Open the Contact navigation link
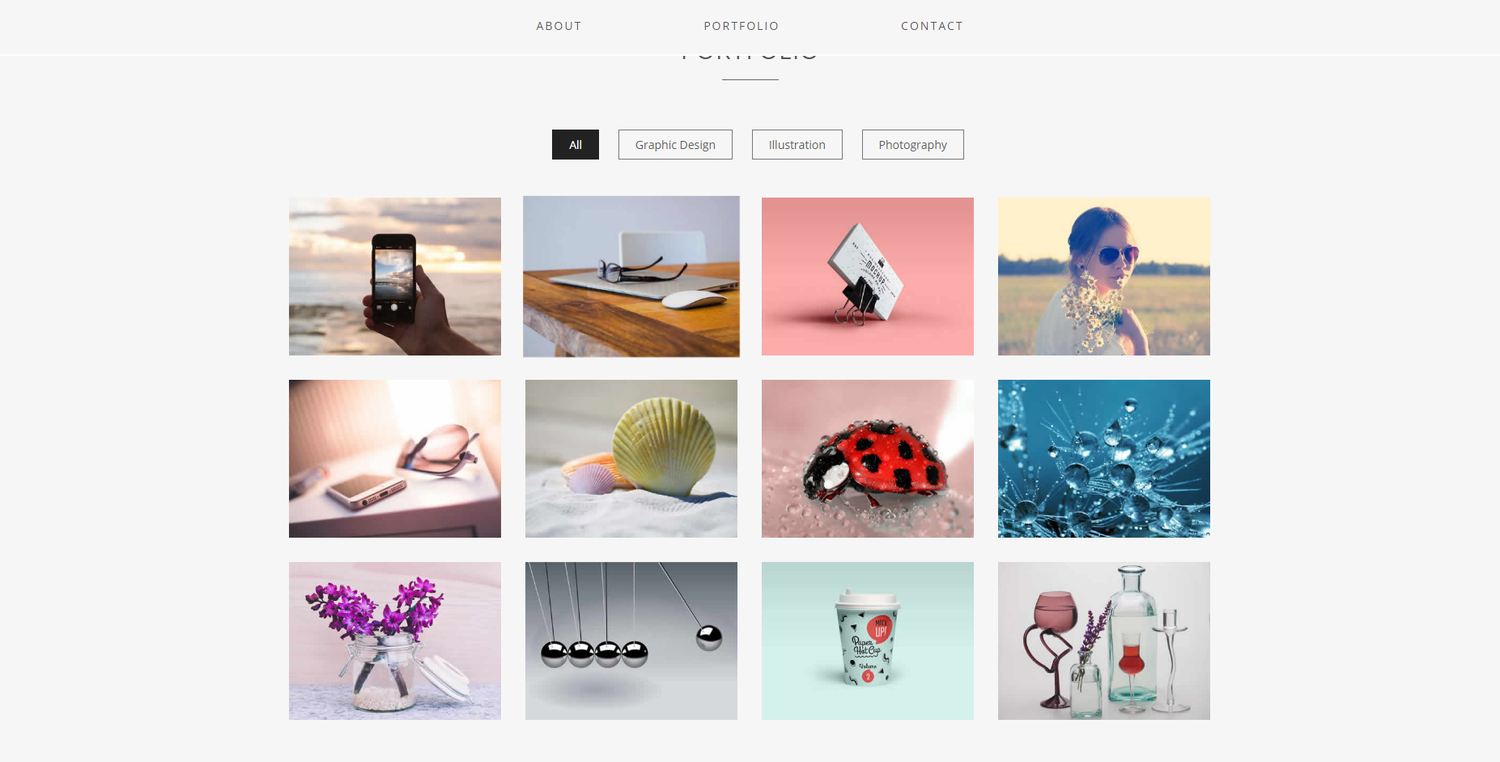 [932, 26]
